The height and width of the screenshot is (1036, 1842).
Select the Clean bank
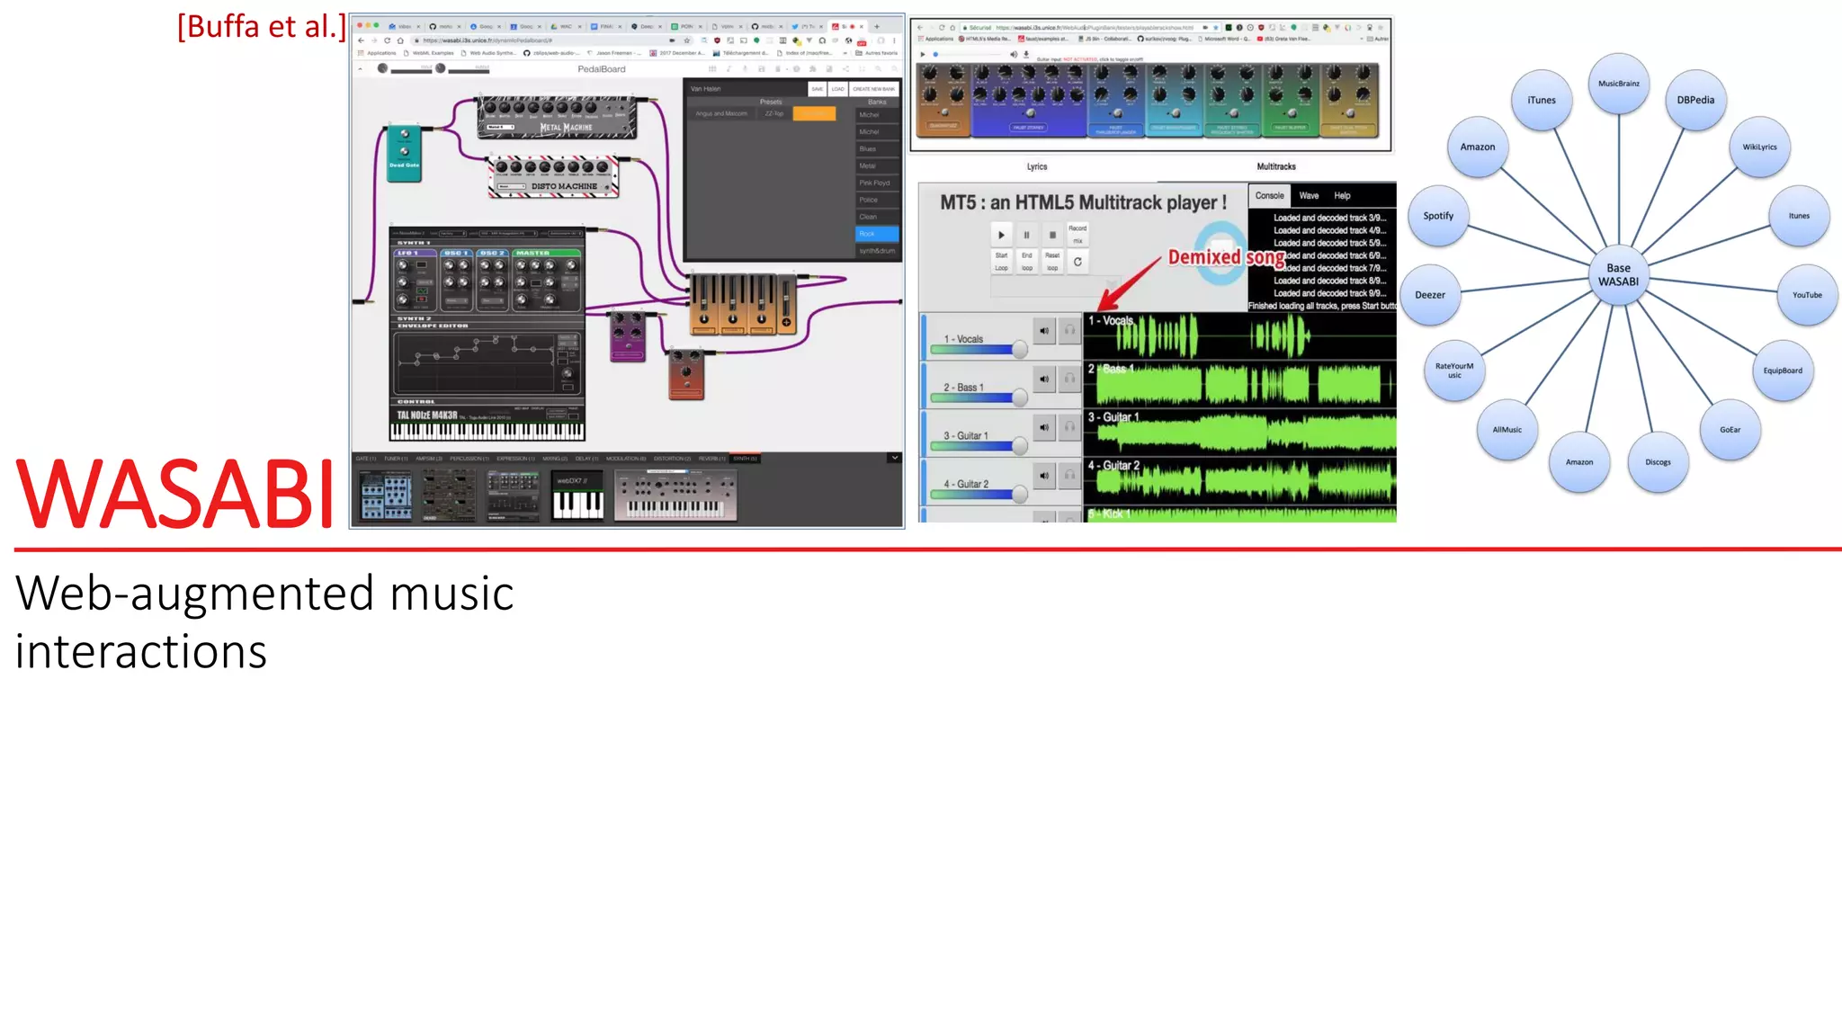point(877,217)
